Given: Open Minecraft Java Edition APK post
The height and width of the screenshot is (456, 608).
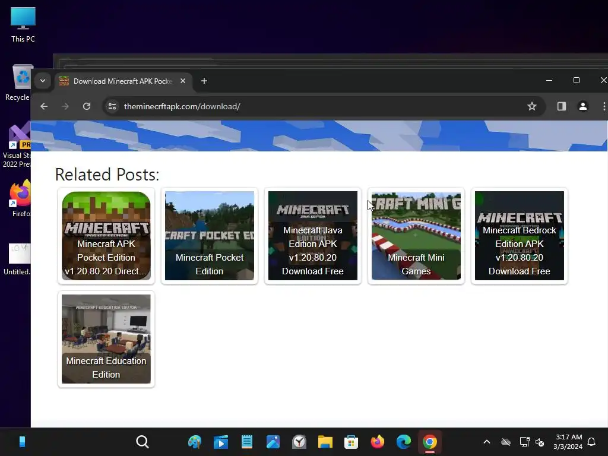Looking at the screenshot, I should pyautogui.click(x=313, y=236).
